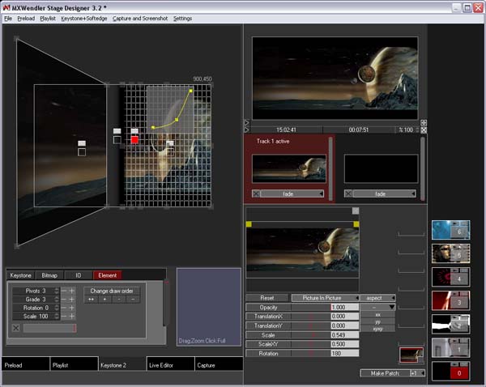Open the Preload page at bottom

(26, 364)
